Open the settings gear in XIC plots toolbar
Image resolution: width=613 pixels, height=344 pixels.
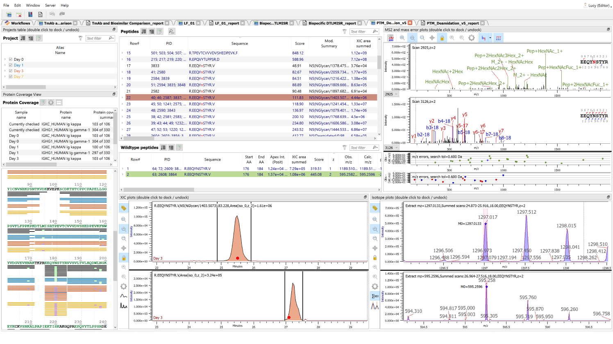123,286
